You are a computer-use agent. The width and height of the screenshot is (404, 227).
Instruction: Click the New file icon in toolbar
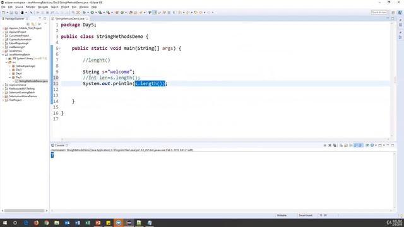(4, 13)
